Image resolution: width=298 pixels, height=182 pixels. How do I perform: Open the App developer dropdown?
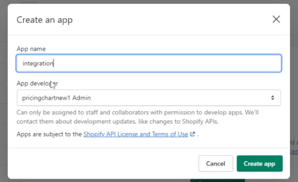point(149,98)
